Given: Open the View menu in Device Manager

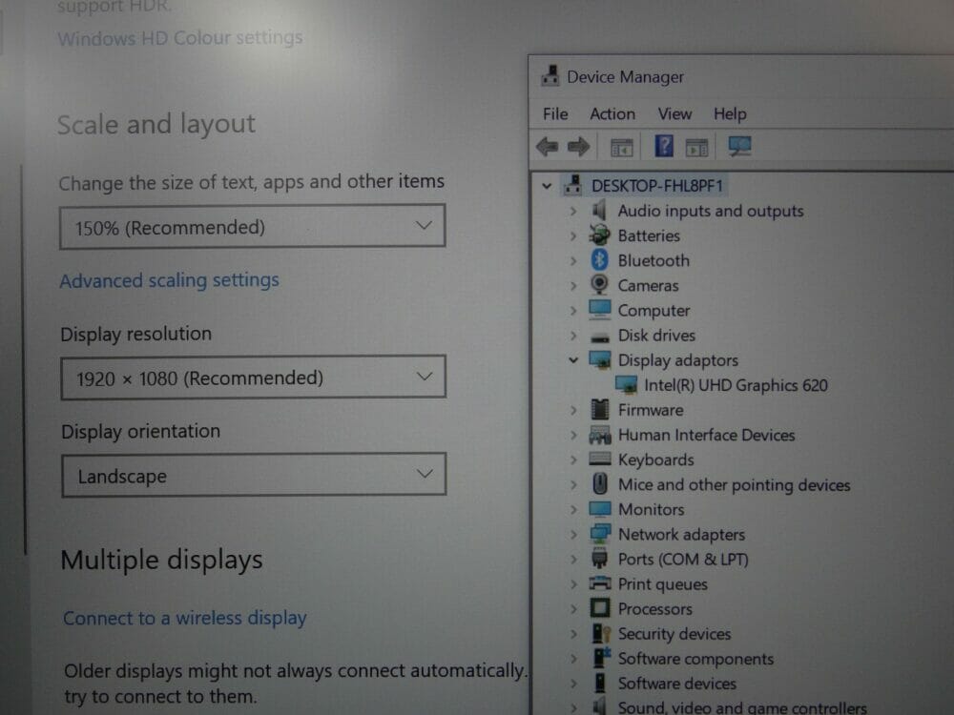Looking at the screenshot, I should [674, 113].
